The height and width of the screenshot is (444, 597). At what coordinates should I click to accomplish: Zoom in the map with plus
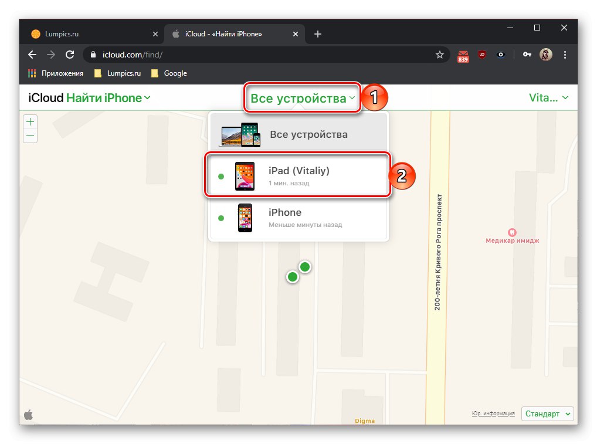pyautogui.click(x=30, y=122)
